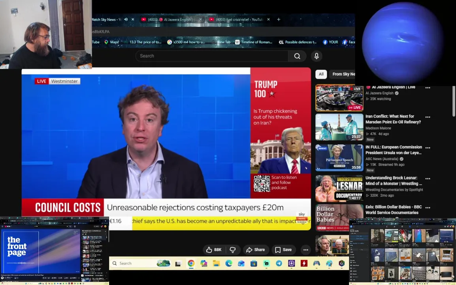Image resolution: width=456 pixels, height=285 pixels.
Task: Open the Parliament Speech video thumbnail
Action: 339,158
